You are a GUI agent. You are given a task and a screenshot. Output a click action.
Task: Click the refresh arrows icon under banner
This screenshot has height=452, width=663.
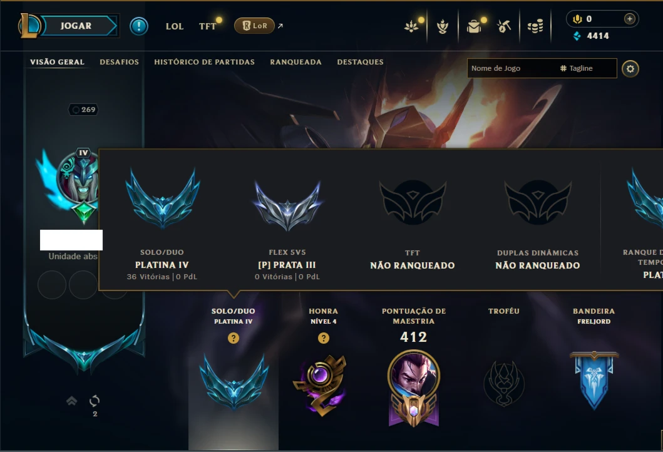[95, 401]
